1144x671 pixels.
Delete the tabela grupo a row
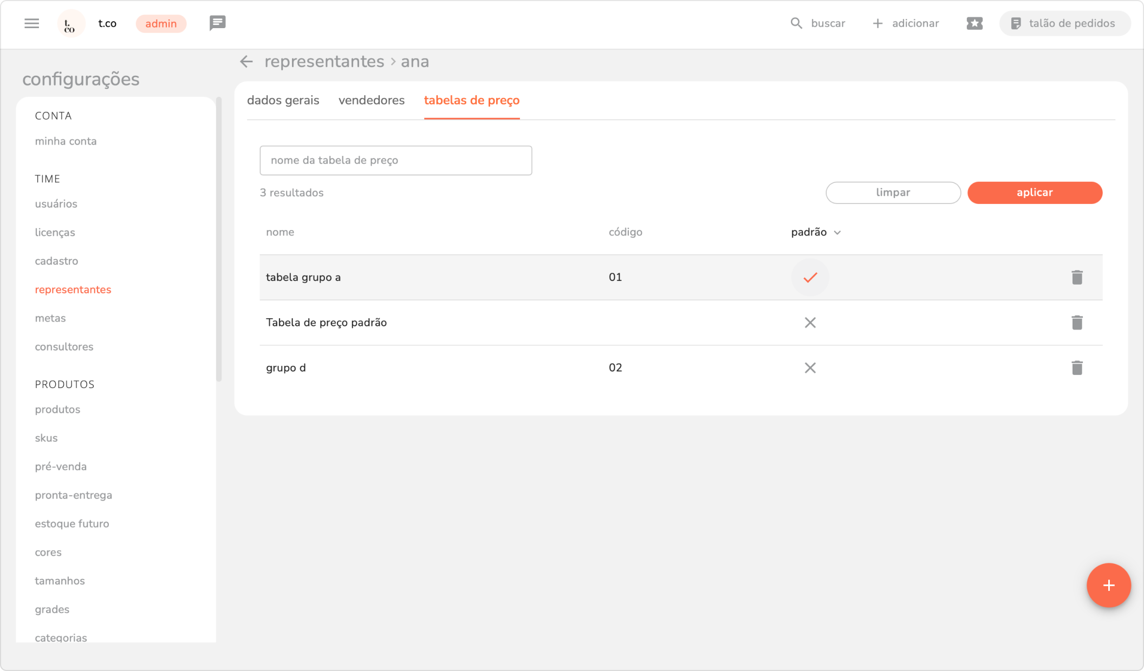point(1077,277)
